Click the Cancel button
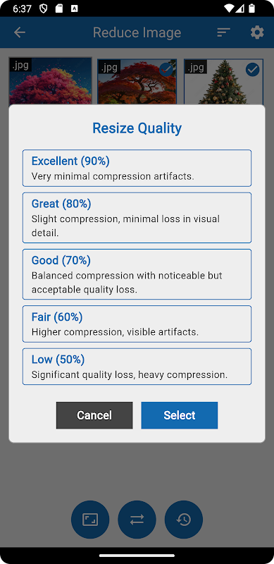This screenshot has height=564, width=274. (94, 415)
